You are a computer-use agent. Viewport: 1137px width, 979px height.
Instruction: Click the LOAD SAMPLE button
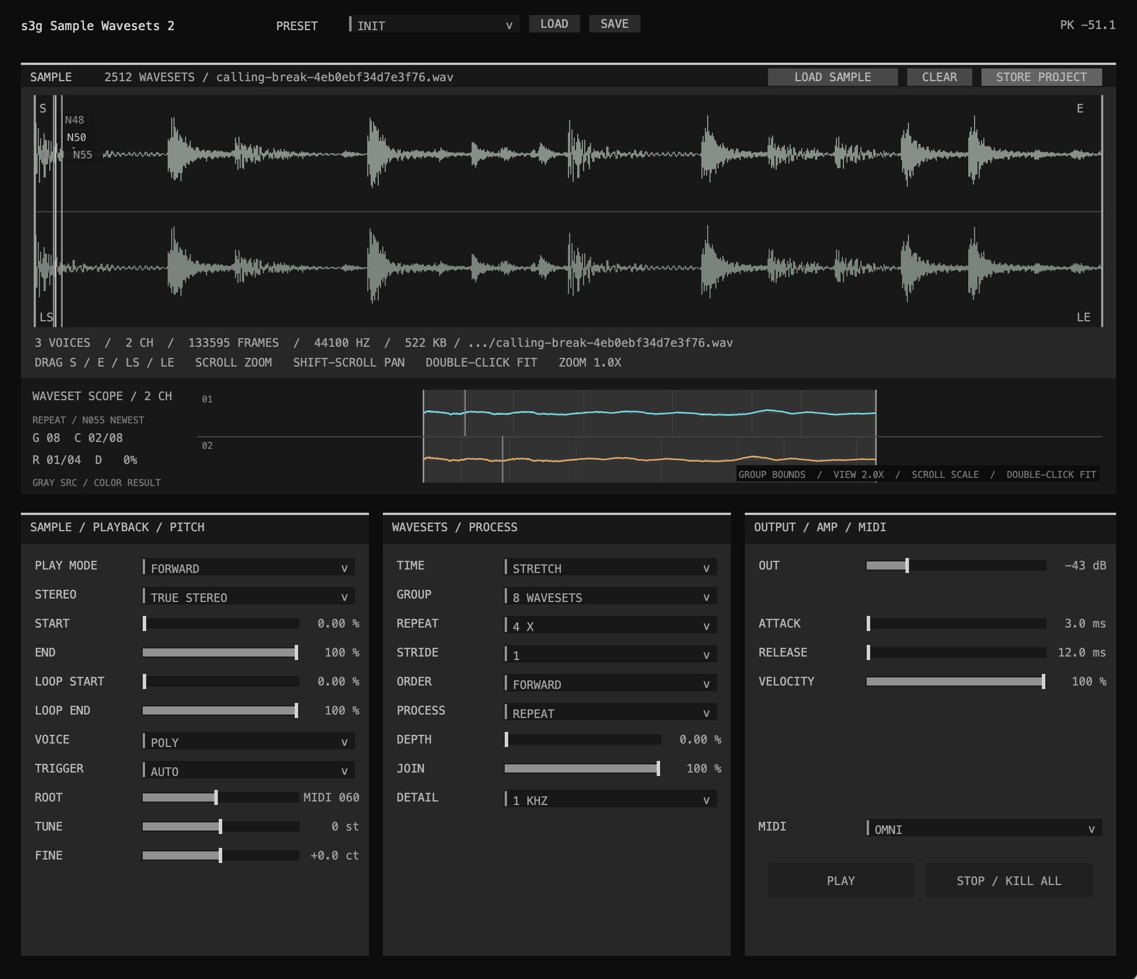point(832,77)
